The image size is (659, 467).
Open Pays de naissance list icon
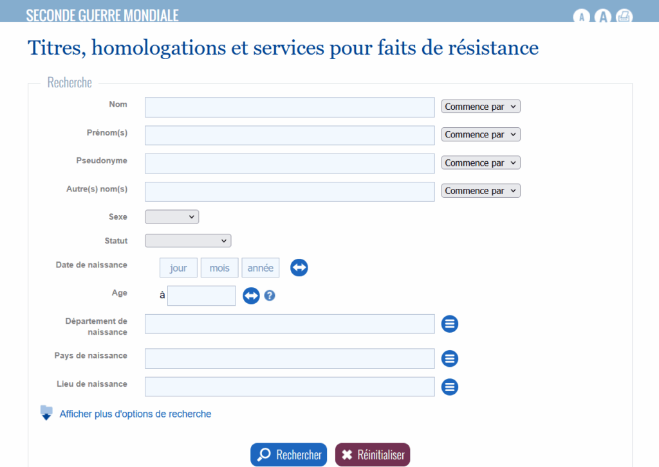click(449, 358)
